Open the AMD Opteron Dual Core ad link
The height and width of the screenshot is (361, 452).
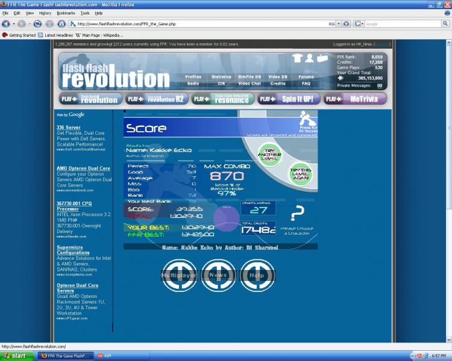(x=83, y=168)
